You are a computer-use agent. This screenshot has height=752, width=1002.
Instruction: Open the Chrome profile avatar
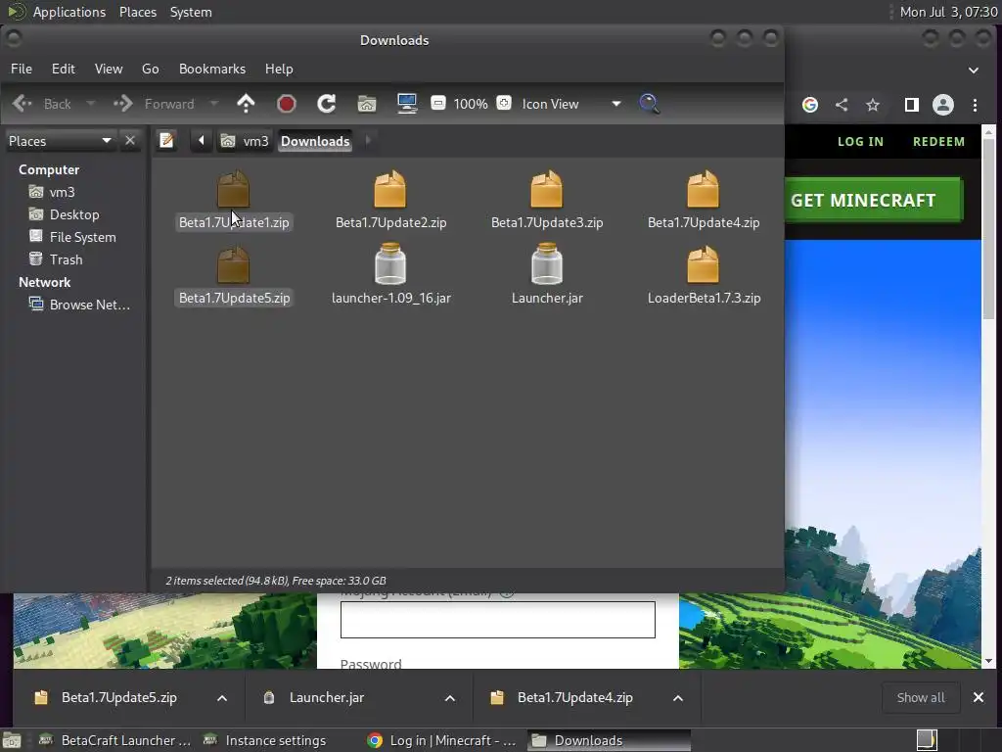pyautogui.click(x=943, y=105)
